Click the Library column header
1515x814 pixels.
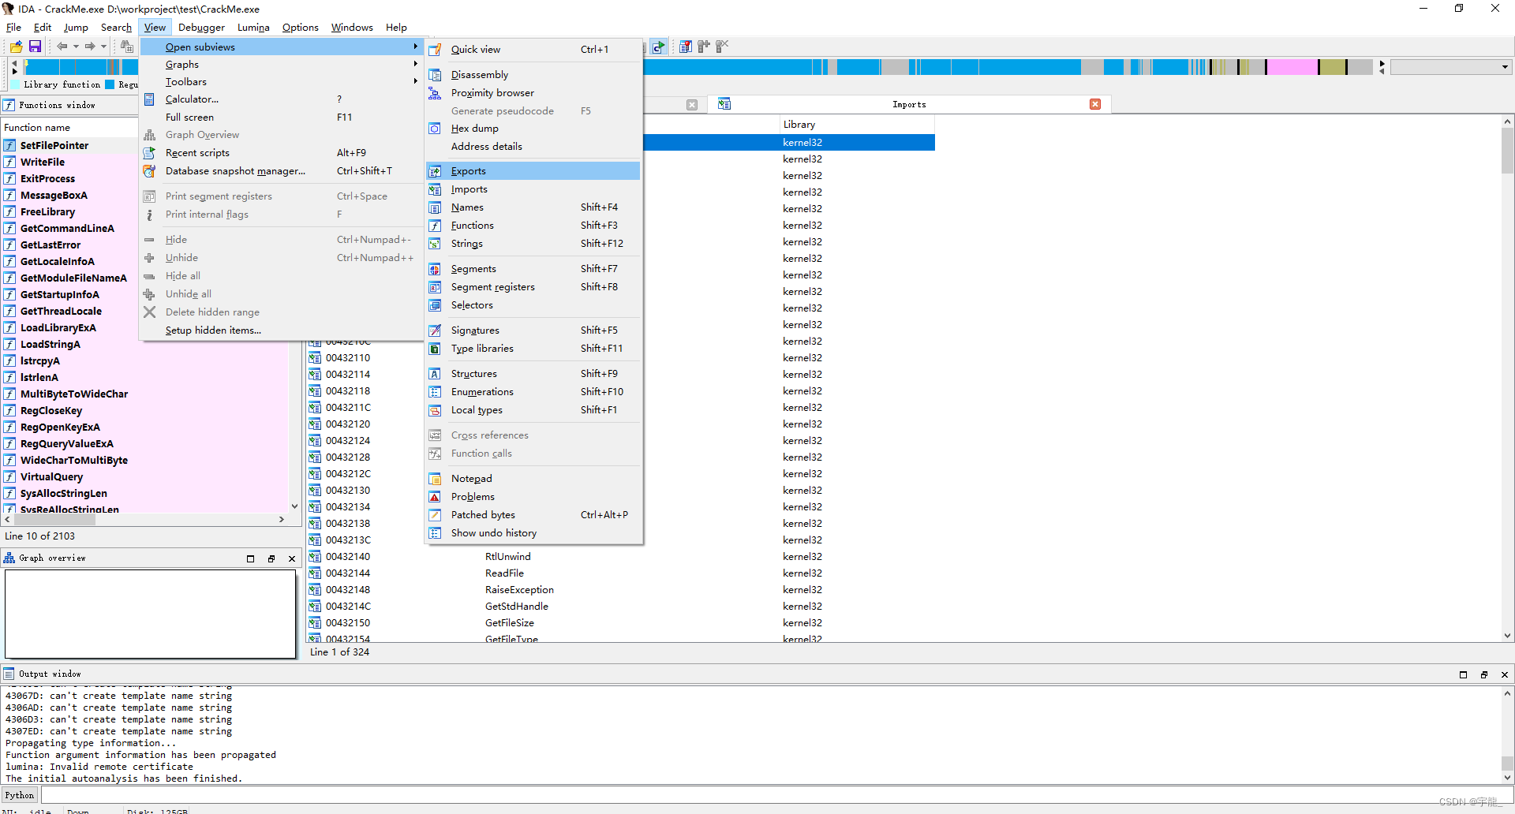pyautogui.click(x=857, y=125)
